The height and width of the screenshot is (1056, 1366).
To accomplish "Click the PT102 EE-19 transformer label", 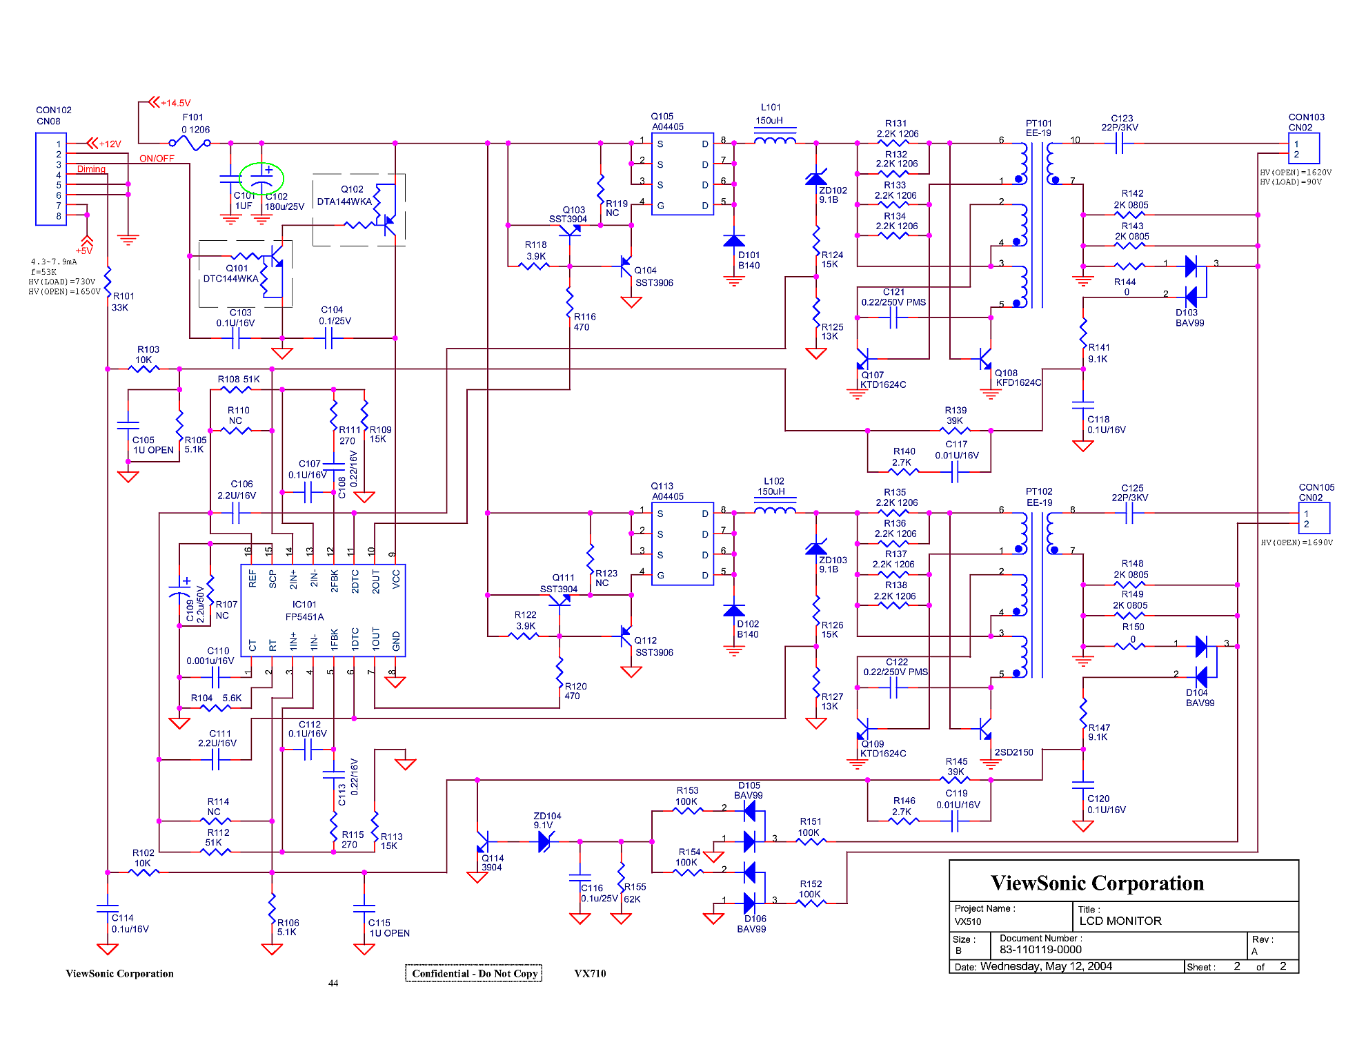I will (1039, 497).
